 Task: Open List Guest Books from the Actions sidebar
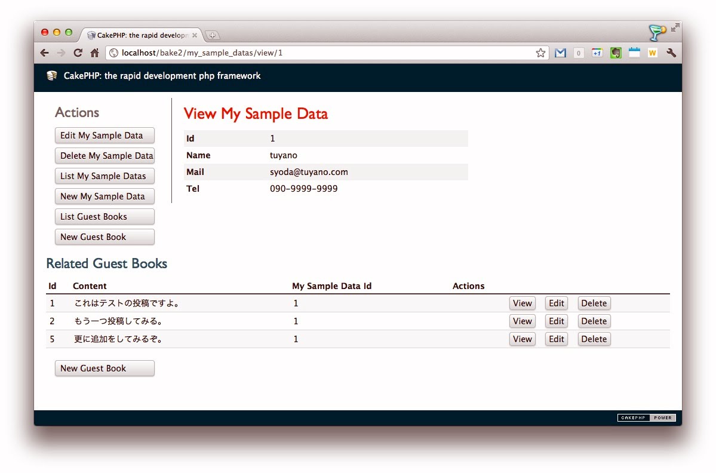105,217
